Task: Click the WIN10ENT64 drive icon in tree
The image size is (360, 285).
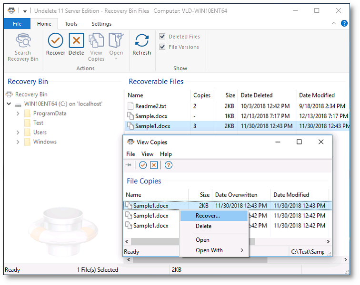Action: [18, 105]
